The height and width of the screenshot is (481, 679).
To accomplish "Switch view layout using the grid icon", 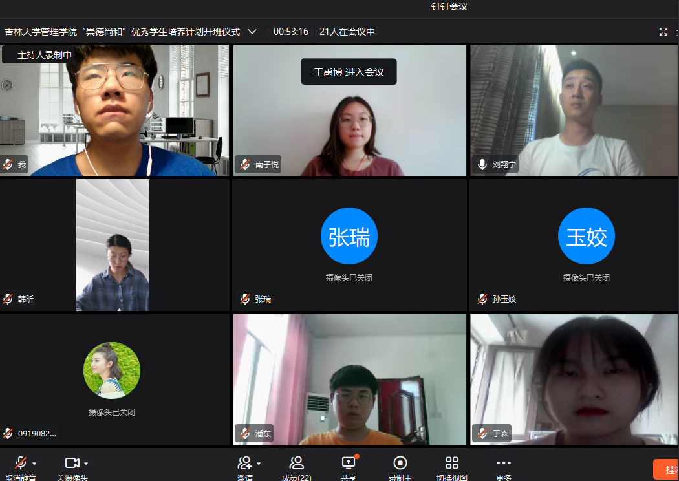I will [x=452, y=463].
